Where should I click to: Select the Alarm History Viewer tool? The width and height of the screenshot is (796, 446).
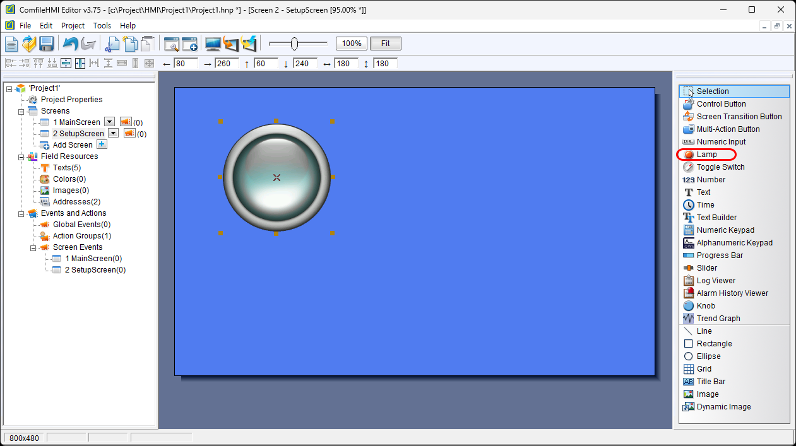[x=732, y=293]
